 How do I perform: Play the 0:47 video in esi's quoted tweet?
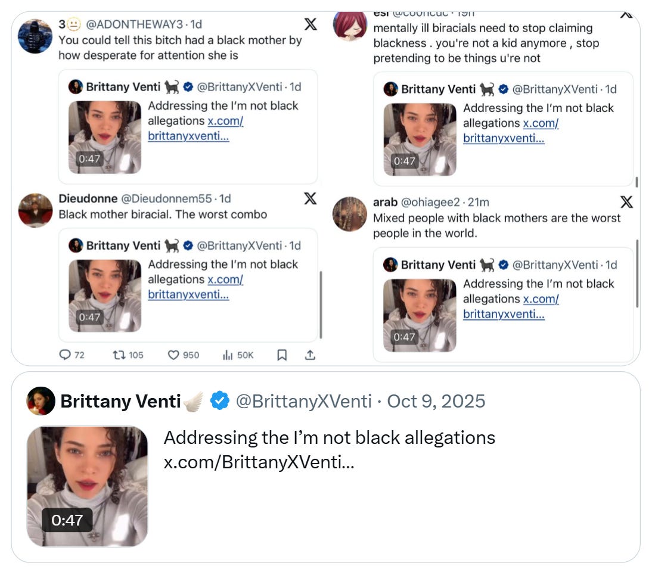420,139
